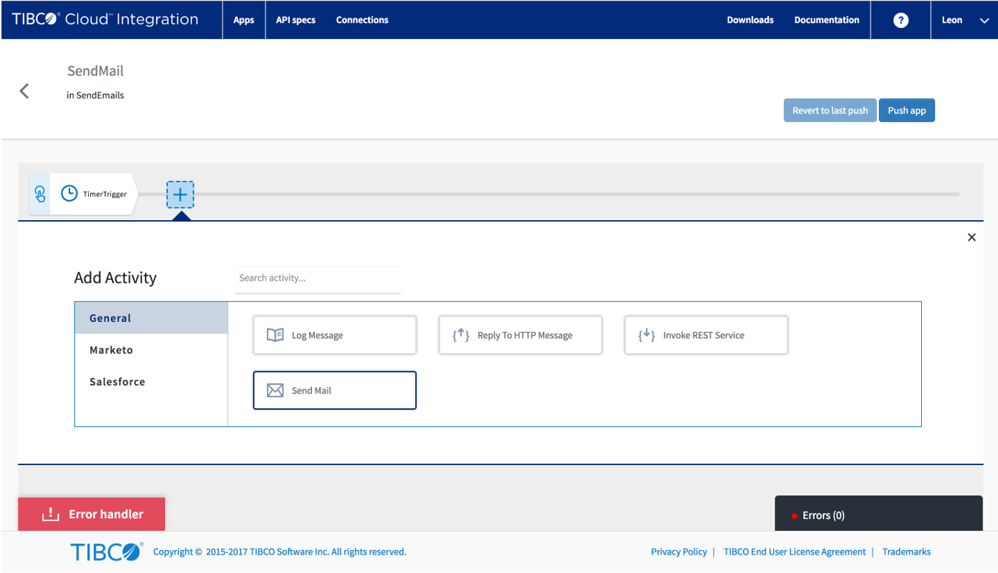Click the touch trigger icon beside TimerTrigger

40,194
